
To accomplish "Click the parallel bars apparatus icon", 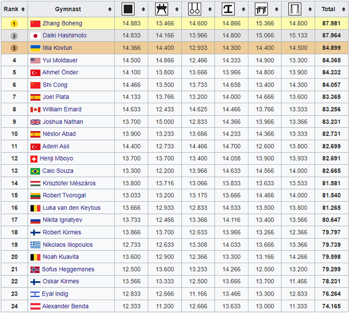I will (x=262, y=9).
